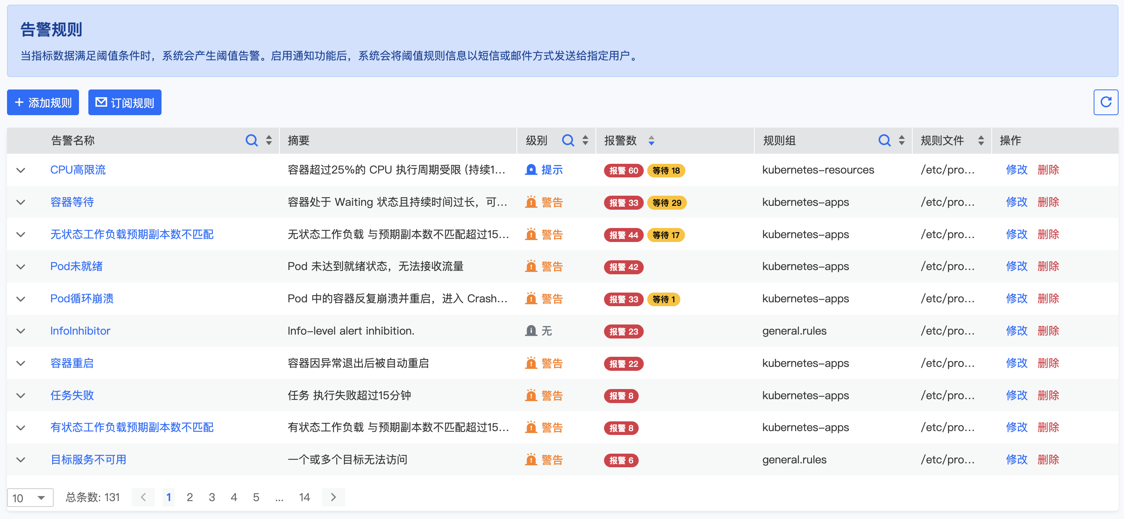Sort by 规则文件 column arrows
The width and height of the screenshot is (1124, 519).
tap(981, 140)
